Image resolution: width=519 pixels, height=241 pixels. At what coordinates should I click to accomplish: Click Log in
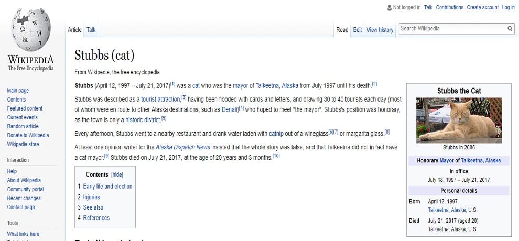[508, 8]
